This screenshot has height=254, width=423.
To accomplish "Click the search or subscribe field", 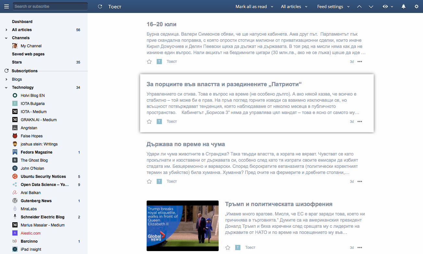I will coord(50,6).
